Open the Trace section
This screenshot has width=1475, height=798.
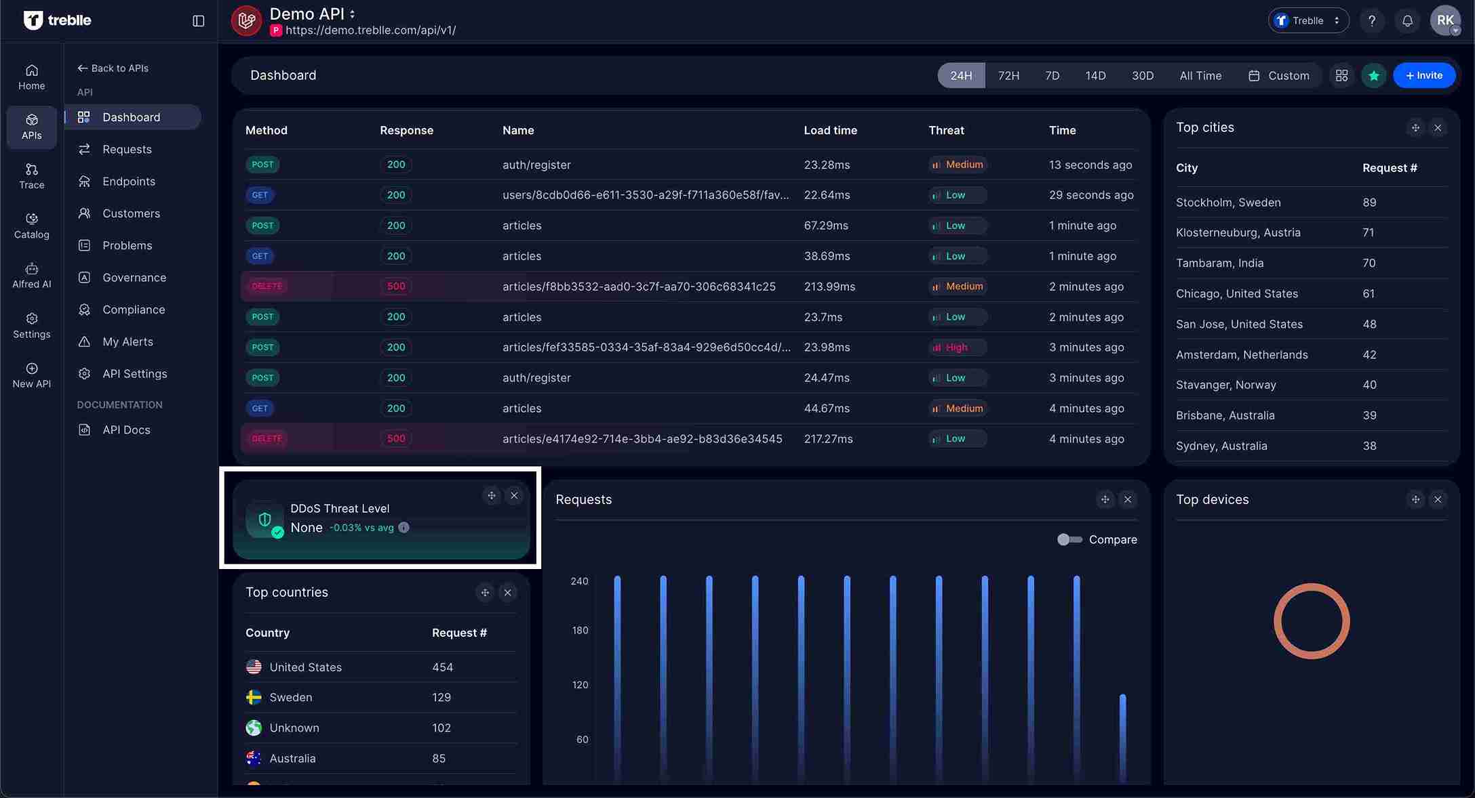click(31, 175)
